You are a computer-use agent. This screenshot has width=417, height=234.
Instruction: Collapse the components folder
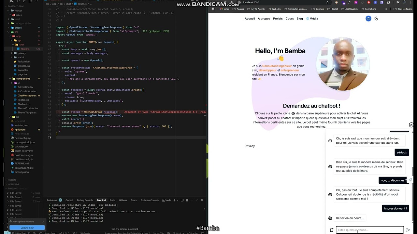pos(23,79)
